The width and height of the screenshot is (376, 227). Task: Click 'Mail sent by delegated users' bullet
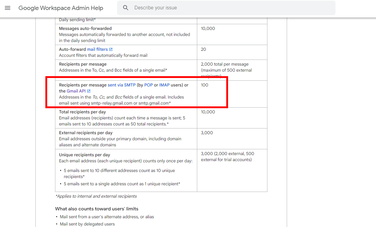pos(87,224)
